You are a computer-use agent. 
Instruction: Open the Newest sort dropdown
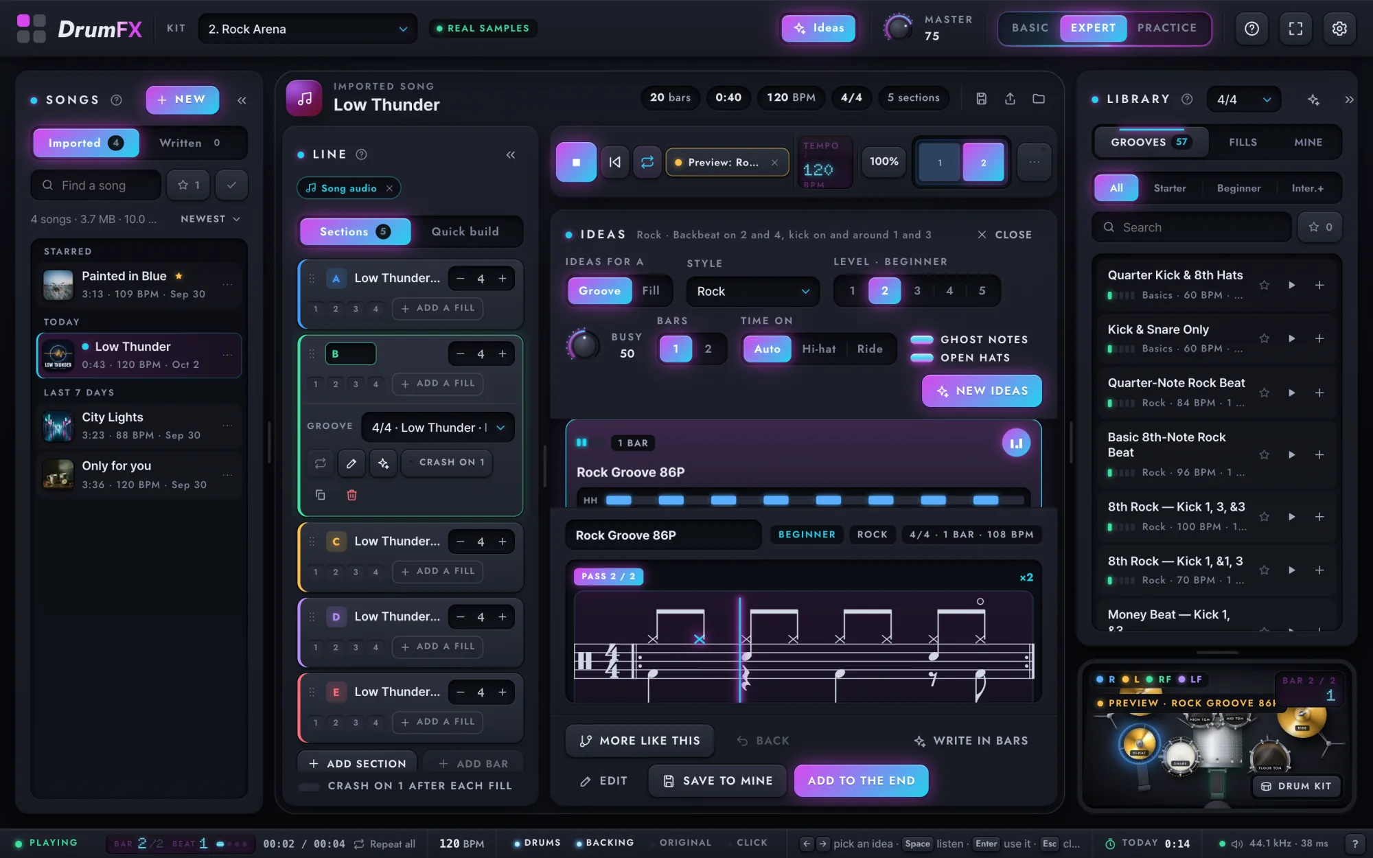pyautogui.click(x=210, y=219)
